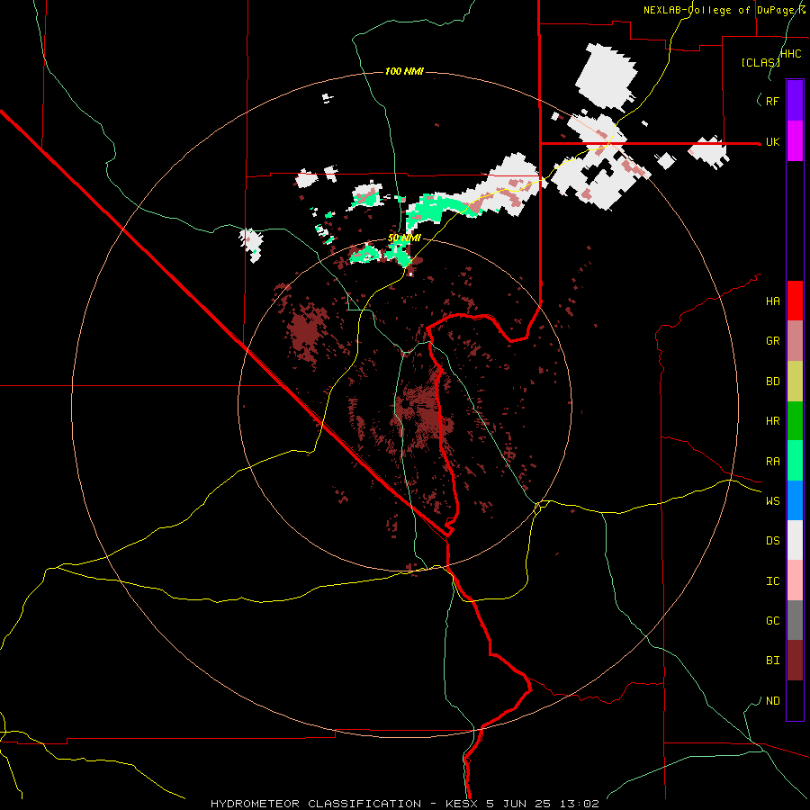Click the 100 NMI range ring label
The image size is (810, 810).
click(x=404, y=71)
